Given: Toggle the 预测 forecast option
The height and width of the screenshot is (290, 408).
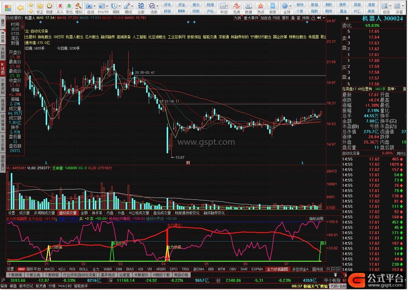Looking at the screenshot, I should [x=306, y=18].
